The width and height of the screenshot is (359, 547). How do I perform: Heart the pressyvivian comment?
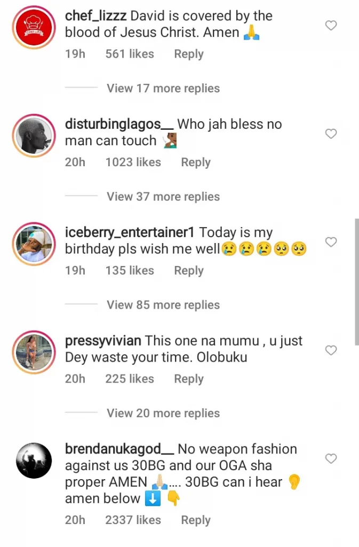tap(331, 350)
